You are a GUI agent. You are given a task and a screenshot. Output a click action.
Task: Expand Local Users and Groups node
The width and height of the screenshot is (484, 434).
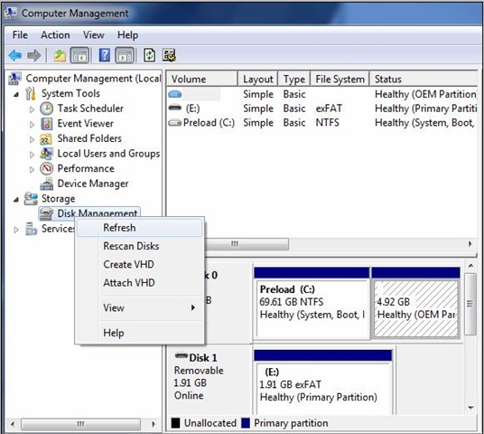point(32,155)
